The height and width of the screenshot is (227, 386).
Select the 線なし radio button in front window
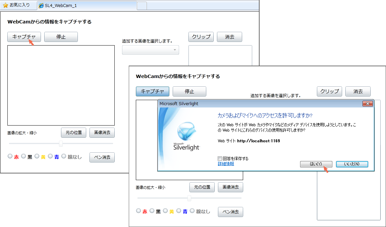192,211
